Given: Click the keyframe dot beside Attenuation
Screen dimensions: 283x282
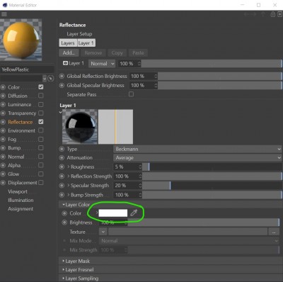Looking at the screenshot, I should click(62, 157).
